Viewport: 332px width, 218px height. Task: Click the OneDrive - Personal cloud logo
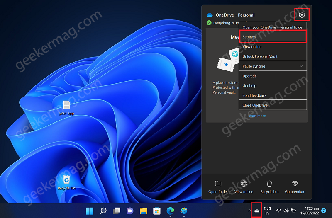[210, 15]
